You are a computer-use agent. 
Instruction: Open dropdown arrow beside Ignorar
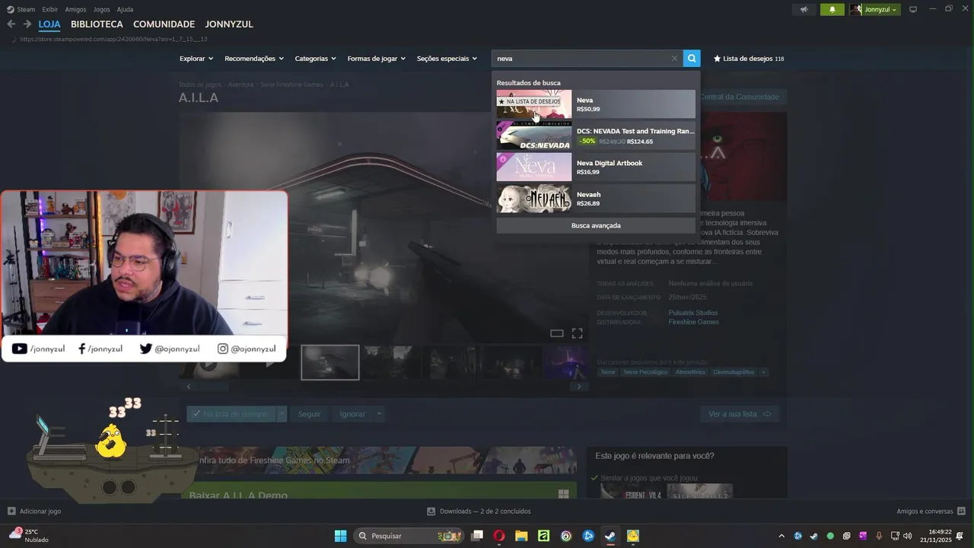pos(379,414)
